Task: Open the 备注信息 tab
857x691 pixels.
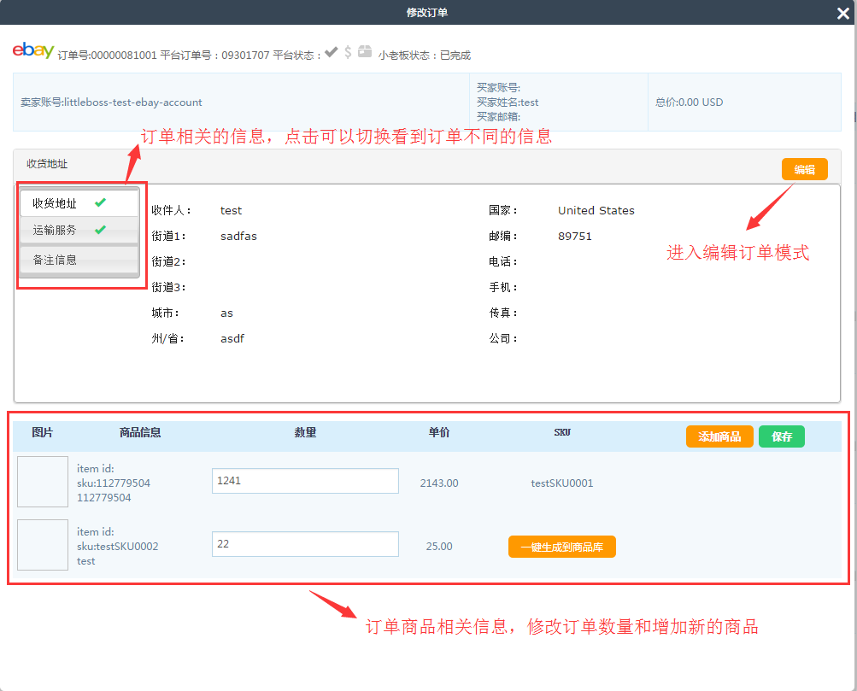Action: pos(55,260)
